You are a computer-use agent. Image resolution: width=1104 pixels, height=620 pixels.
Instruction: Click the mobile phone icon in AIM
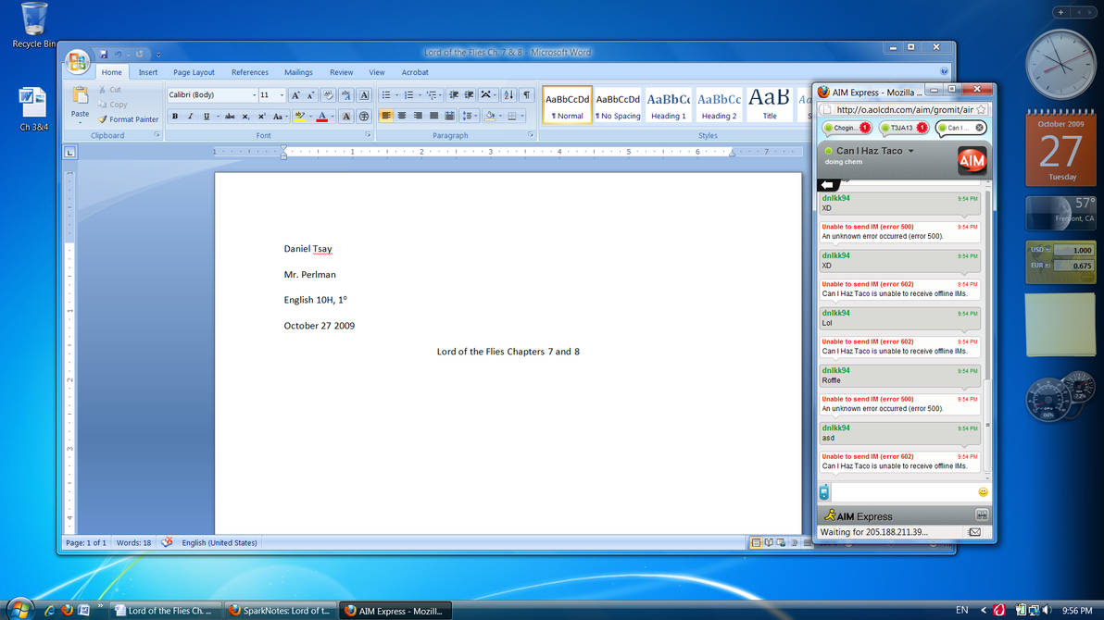click(x=823, y=492)
